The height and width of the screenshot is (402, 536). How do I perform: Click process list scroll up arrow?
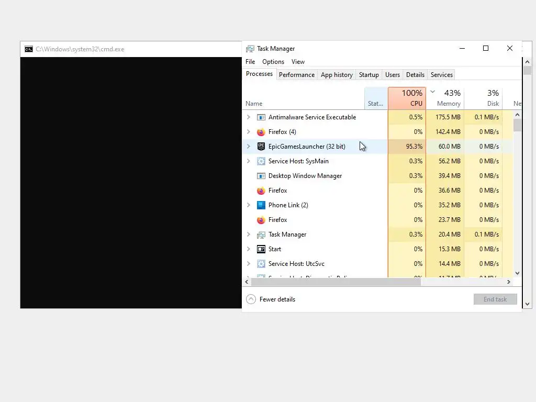click(517, 115)
